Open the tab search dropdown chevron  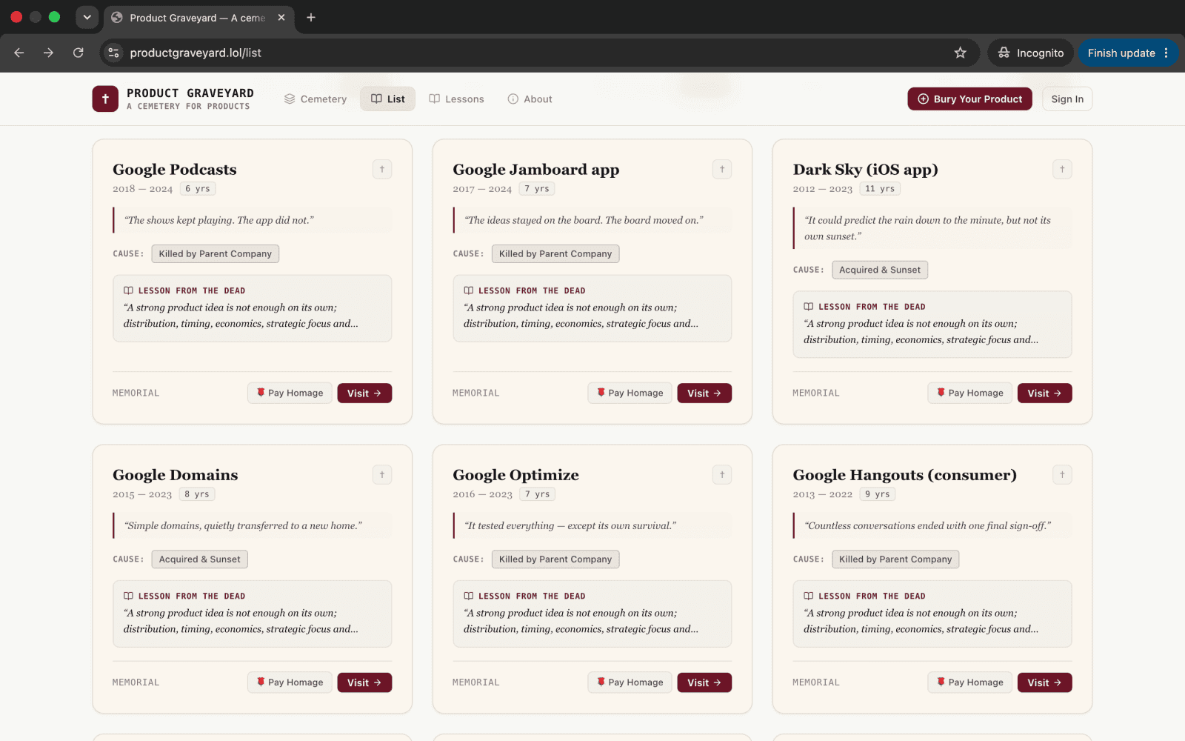pyautogui.click(x=87, y=17)
